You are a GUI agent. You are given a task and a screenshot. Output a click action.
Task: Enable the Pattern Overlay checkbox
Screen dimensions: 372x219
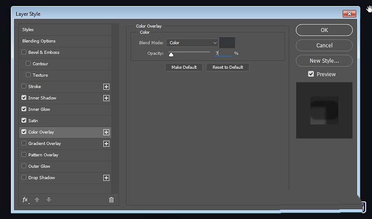point(24,154)
